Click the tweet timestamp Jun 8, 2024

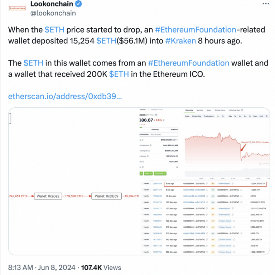coord(57,267)
